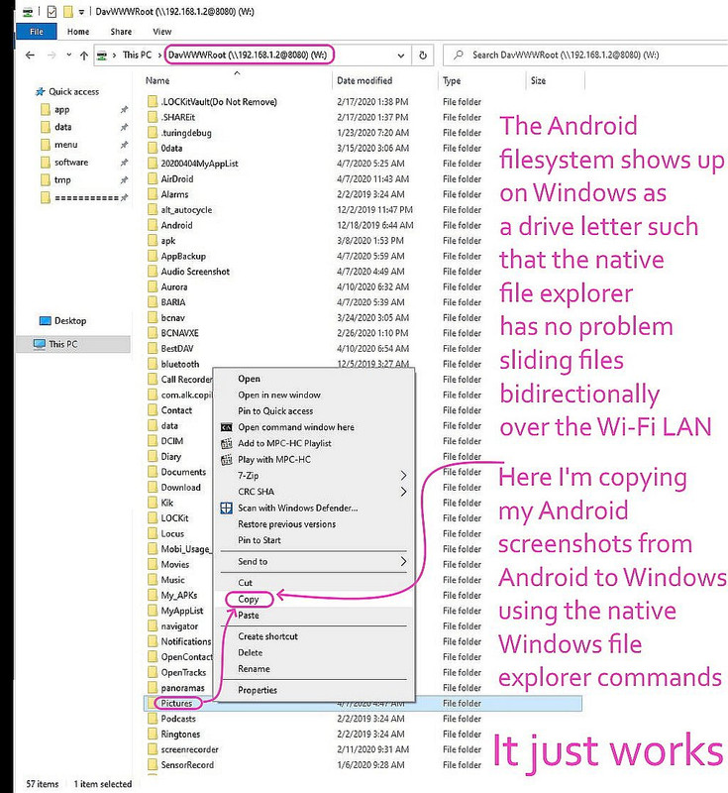This screenshot has width=728, height=793.
Task: Select the alt_autocycle folder name
Action: [x=186, y=210]
